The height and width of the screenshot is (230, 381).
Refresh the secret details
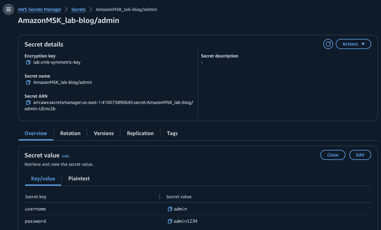(x=328, y=44)
